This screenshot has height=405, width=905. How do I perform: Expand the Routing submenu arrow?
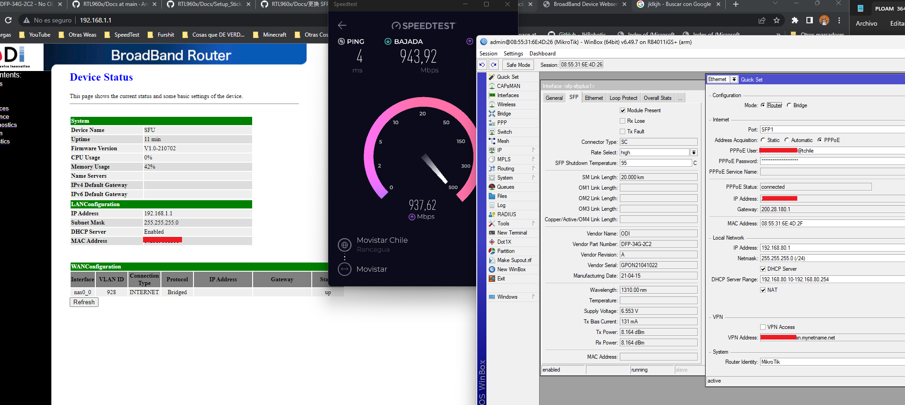tap(534, 169)
